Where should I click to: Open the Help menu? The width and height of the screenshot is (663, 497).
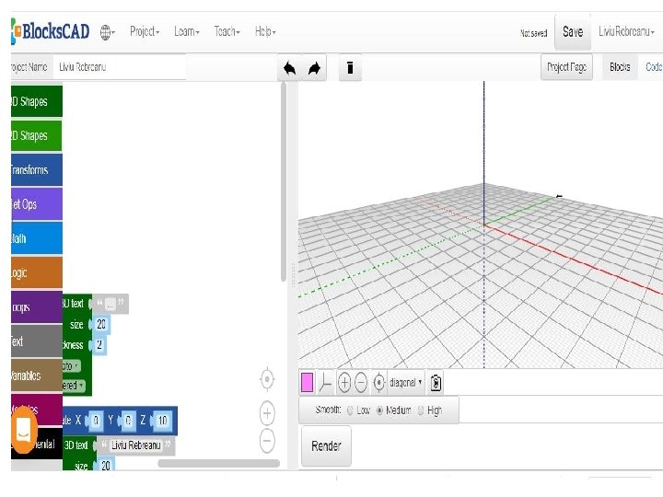tap(265, 31)
